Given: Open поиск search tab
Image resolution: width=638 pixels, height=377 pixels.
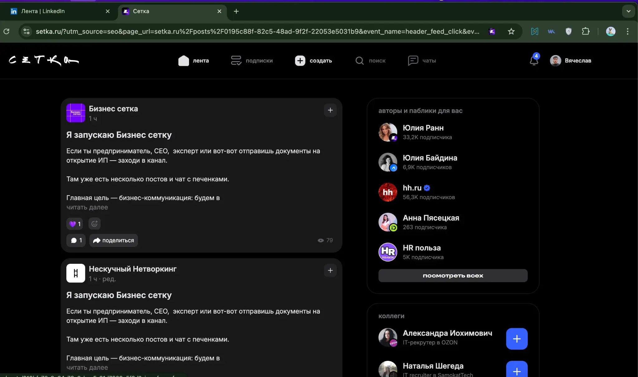Looking at the screenshot, I should [x=370, y=61].
